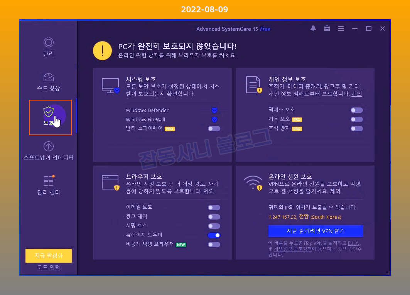Click 제외 link in 브라우저 보호
This screenshot has width=410, height=295.
coord(208,191)
